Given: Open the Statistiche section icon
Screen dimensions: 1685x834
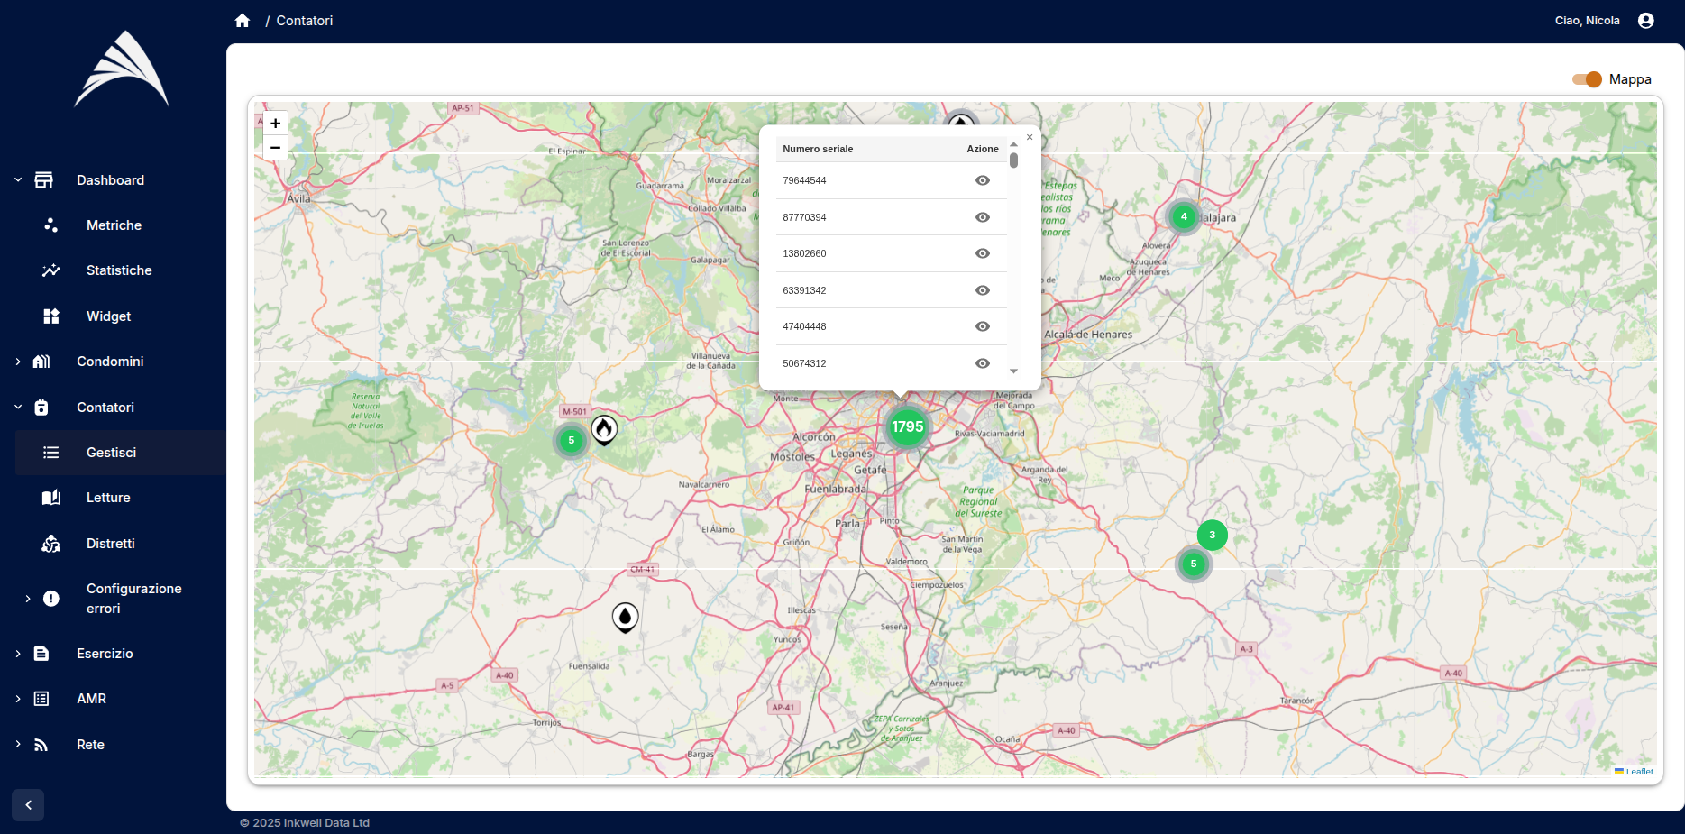Looking at the screenshot, I should pos(50,270).
